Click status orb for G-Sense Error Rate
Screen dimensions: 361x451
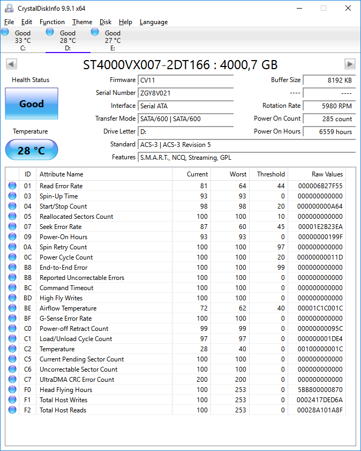click(12, 318)
